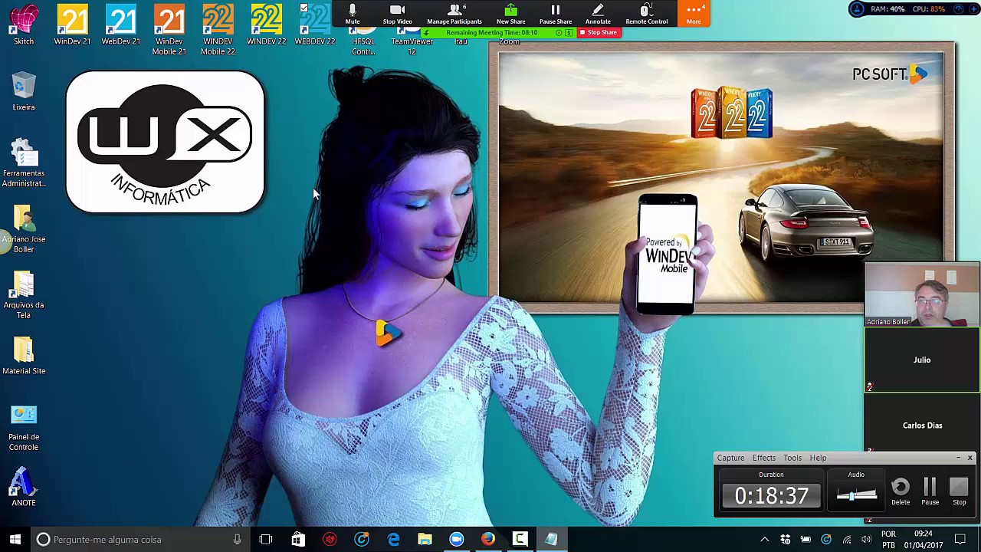Open volume control in system tray
The height and width of the screenshot is (552, 981).
click(x=866, y=540)
